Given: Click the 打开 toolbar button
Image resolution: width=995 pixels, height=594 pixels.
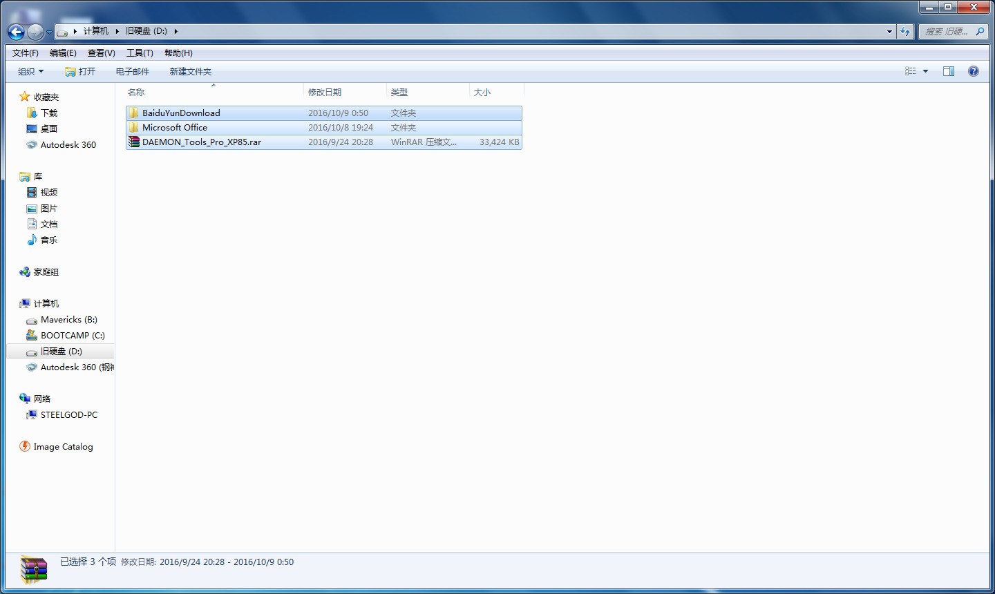Looking at the screenshot, I should [80, 71].
